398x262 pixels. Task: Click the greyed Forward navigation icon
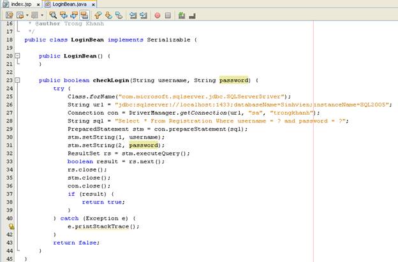[34, 15]
